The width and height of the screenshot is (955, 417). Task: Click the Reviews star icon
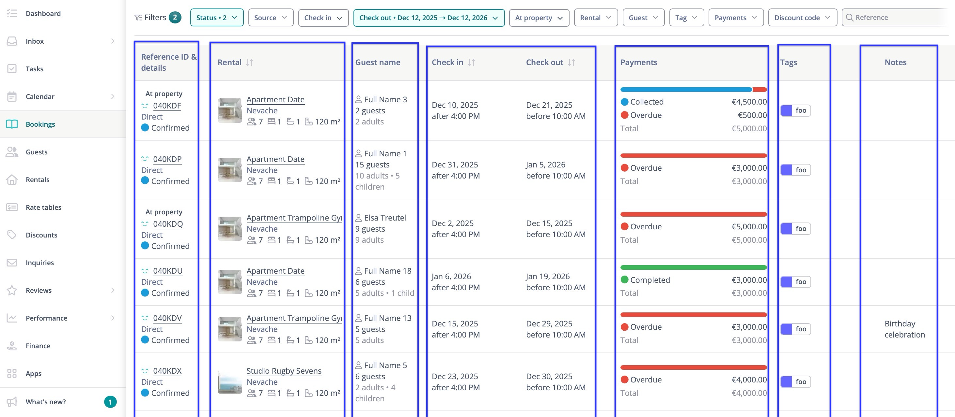click(x=12, y=291)
